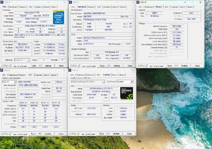
Task: Click Tools button in the Memory window
Action: 170,66
